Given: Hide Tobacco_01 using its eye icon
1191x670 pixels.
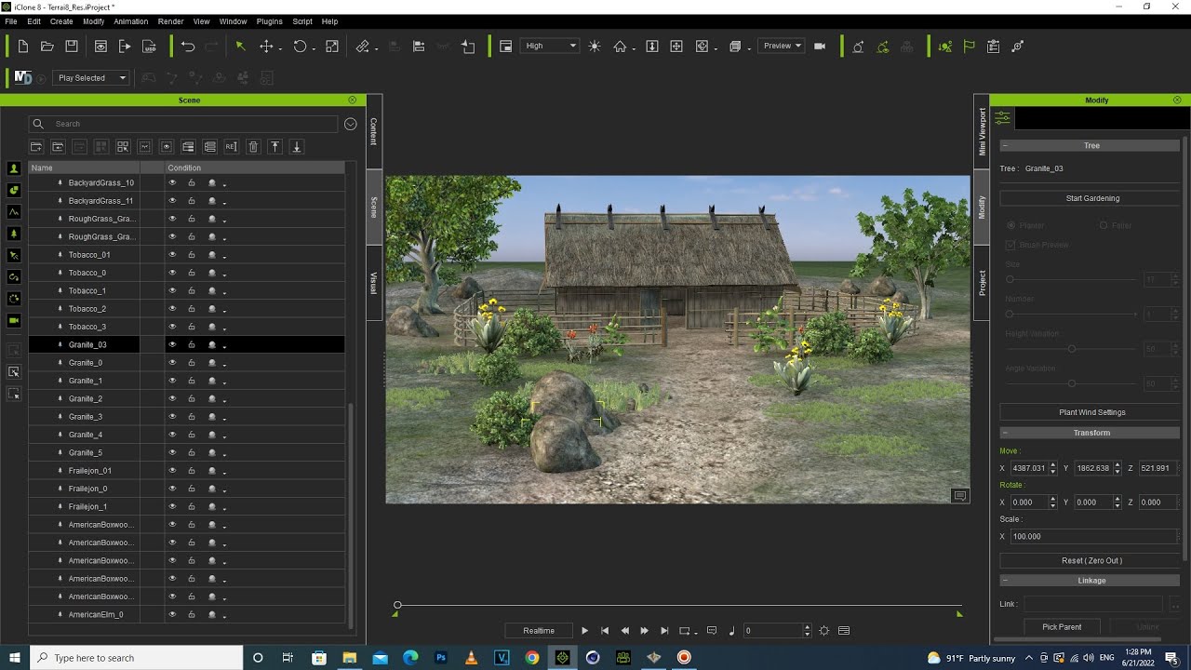Looking at the screenshot, I should tap(172, 255).
